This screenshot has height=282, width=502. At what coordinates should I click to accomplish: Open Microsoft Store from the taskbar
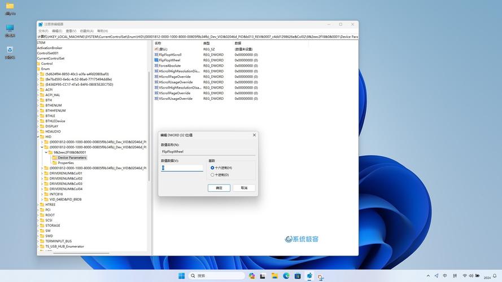(298, 276)
